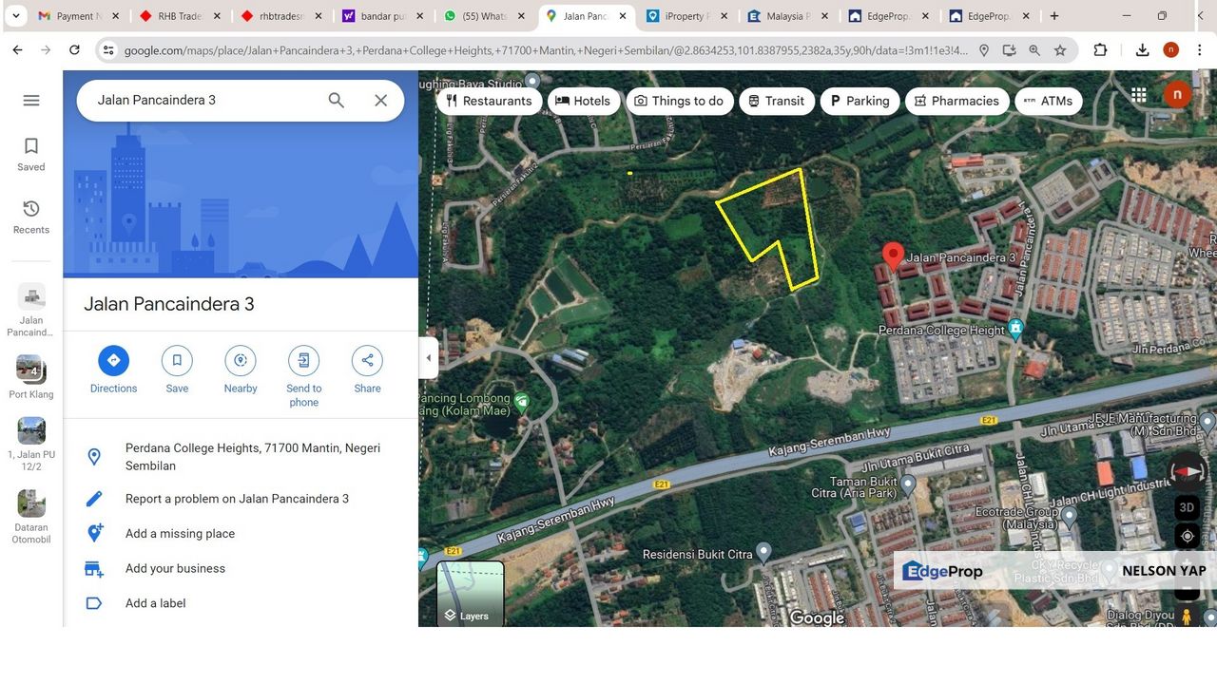The image size is (1217, 684).
Task: Search Nearby this location
Action: (241, 370)
